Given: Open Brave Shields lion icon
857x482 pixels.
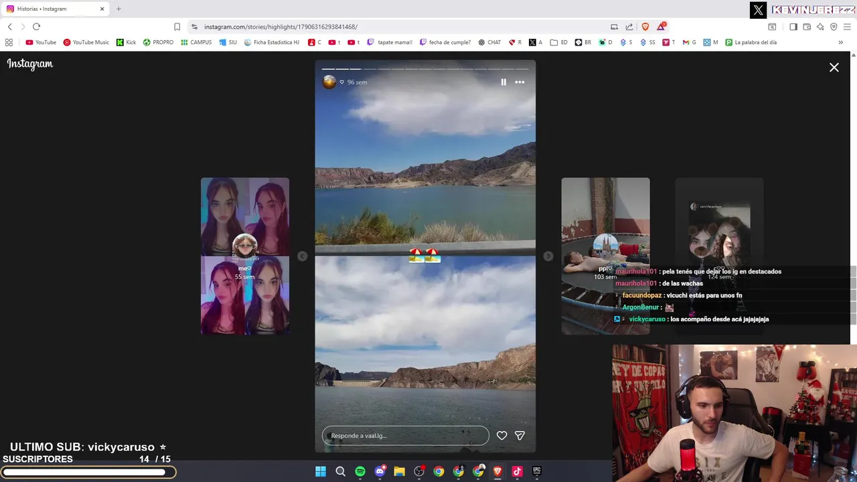Looking at the screenshot, I should [645, 27].
